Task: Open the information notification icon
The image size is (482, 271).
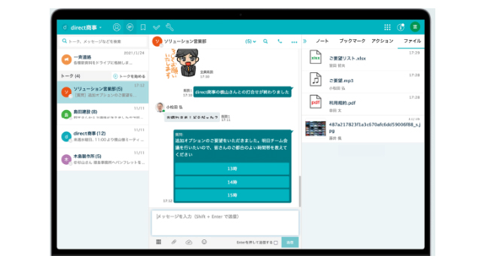Action: (x=401, y=27)
